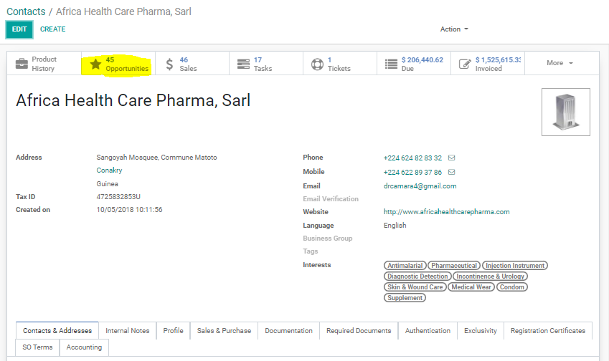Image resolution: width=609 pixels, height=361 pixels.
Task: Click the Due list icon
Action: click(391, 64)
